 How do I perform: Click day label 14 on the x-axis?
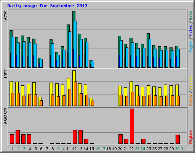pyautogui.click(x=86, y=149)
